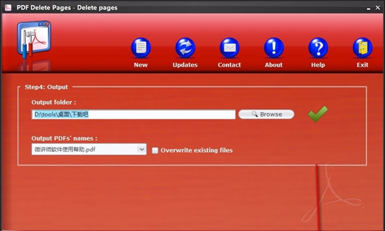Check for Updates via the arrows icon
Viewport: 385px width, 231px height.
click(x=185, y=47)
